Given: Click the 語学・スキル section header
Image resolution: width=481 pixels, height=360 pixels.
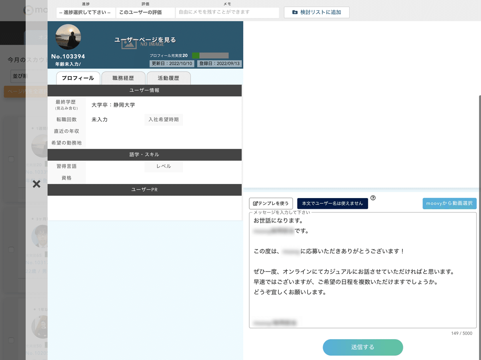Looking at the screenshot, I should click(x=145, y=155).
